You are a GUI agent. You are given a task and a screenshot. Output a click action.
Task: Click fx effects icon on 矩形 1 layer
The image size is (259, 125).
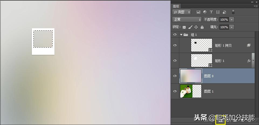(249, 61)
